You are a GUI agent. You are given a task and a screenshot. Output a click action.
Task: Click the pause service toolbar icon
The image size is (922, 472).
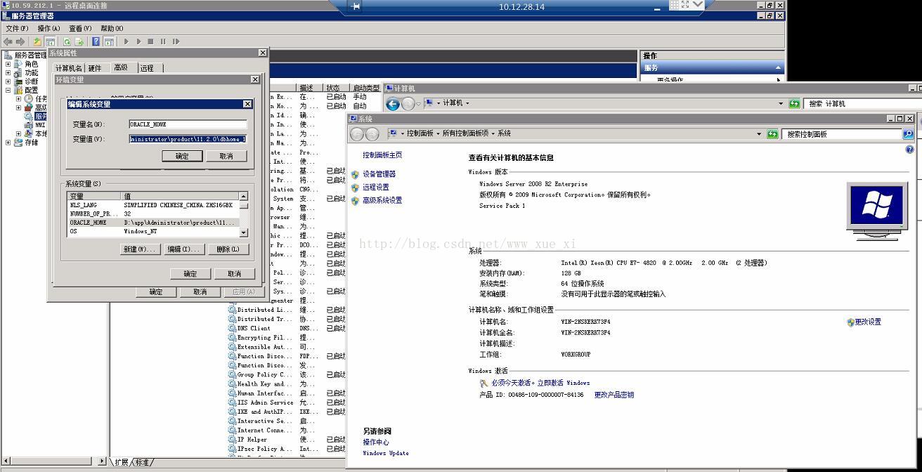[163, 41]
